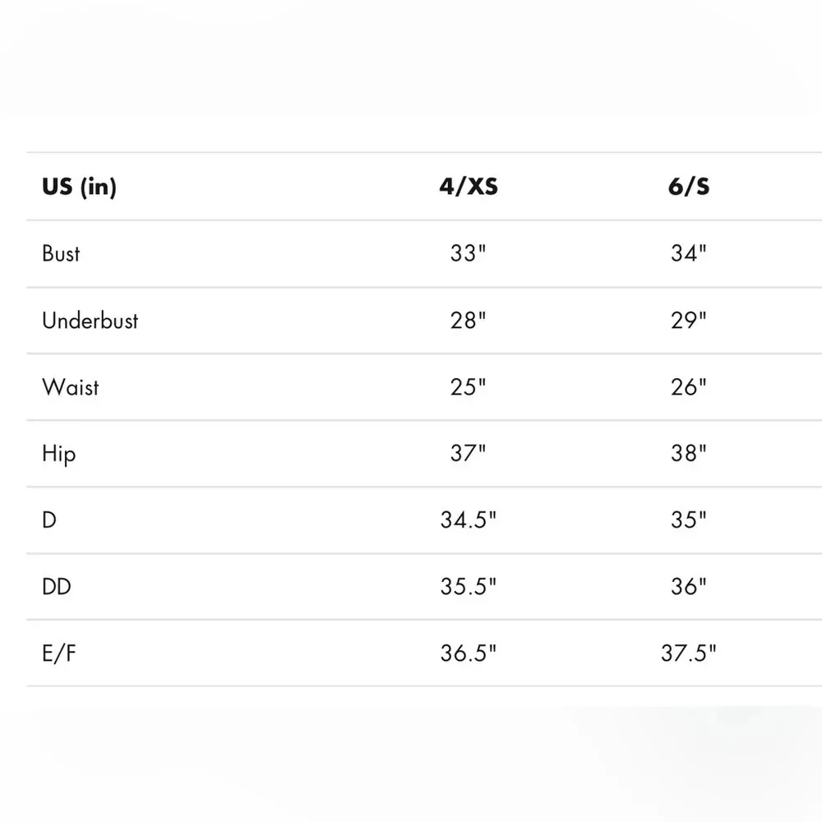Select the 6/S size column header
This screenshot has height=822, width=822.
[x=688, y=187]
